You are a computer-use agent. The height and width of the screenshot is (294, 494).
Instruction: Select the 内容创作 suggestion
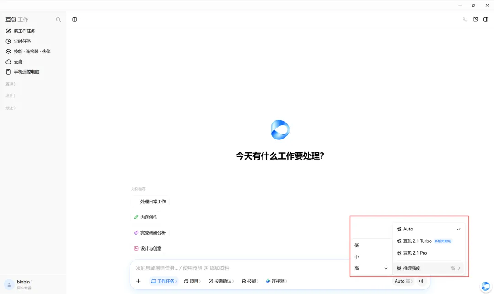tap(145, 217)
